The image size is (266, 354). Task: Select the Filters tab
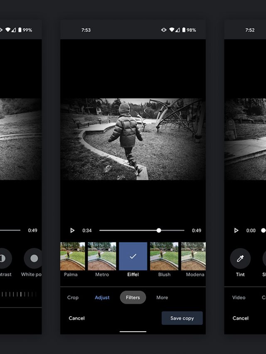click(133, 298)
